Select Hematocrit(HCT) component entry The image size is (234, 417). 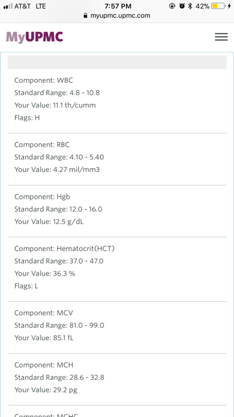click(117, 267)
